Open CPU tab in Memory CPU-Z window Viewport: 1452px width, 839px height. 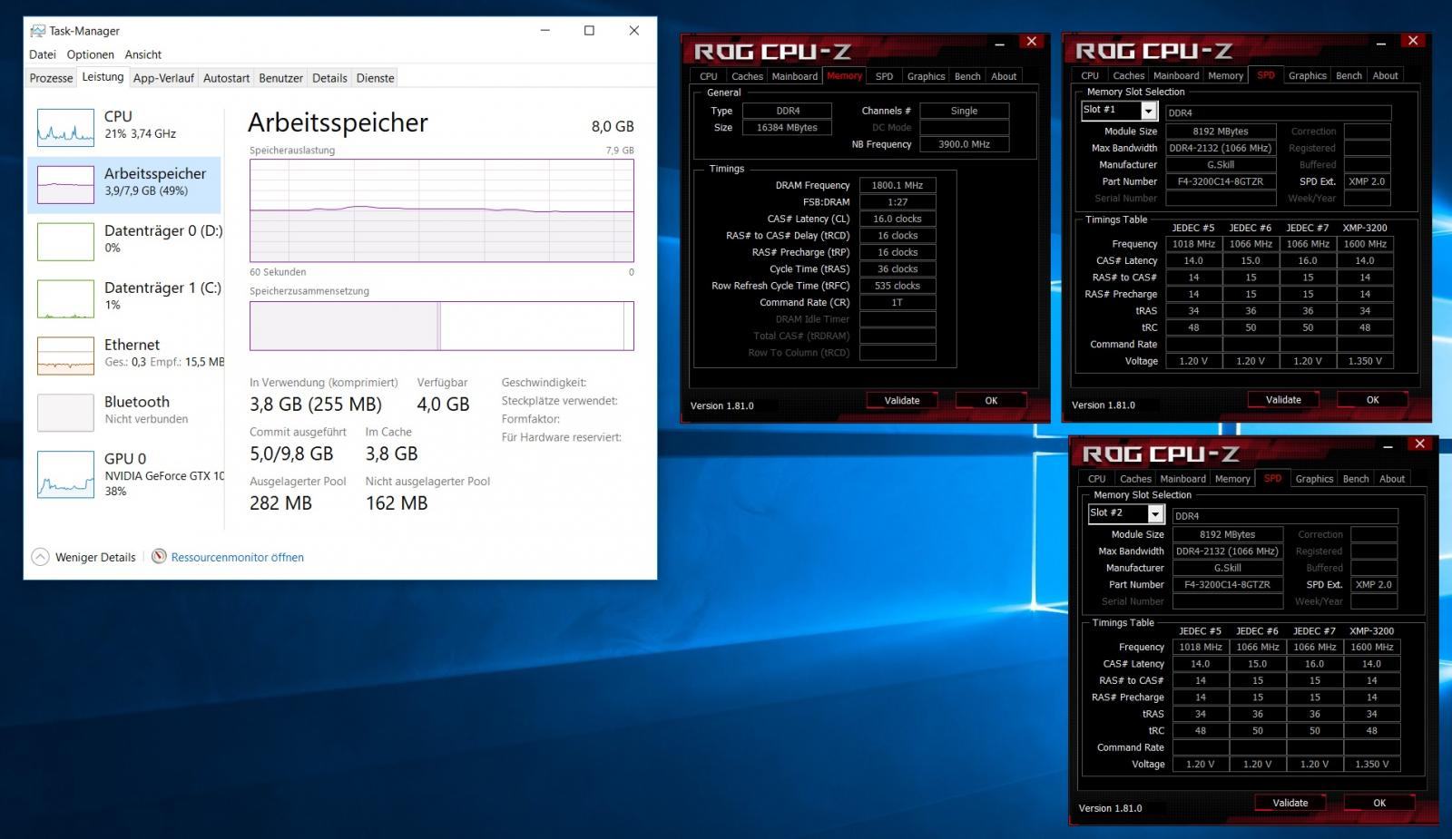[x=708, y=76]
